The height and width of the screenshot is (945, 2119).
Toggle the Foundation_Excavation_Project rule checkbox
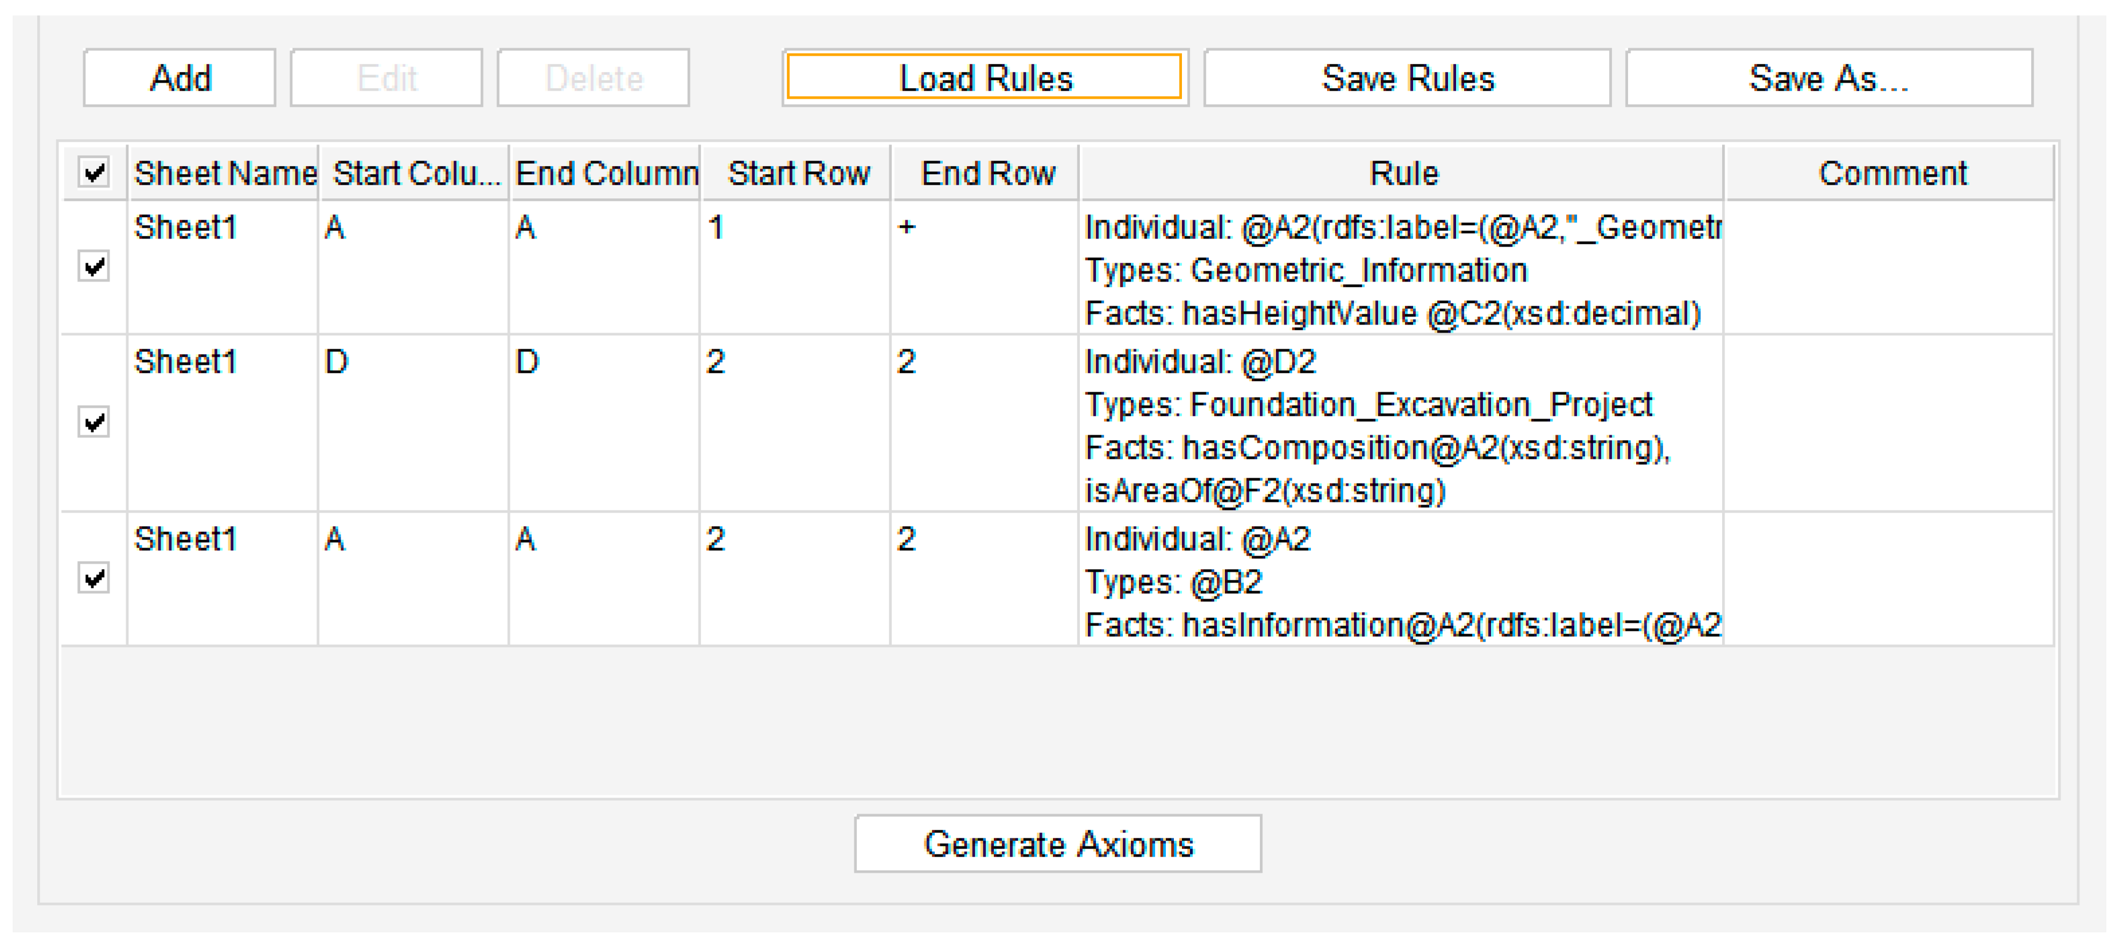tap(94, 422)
